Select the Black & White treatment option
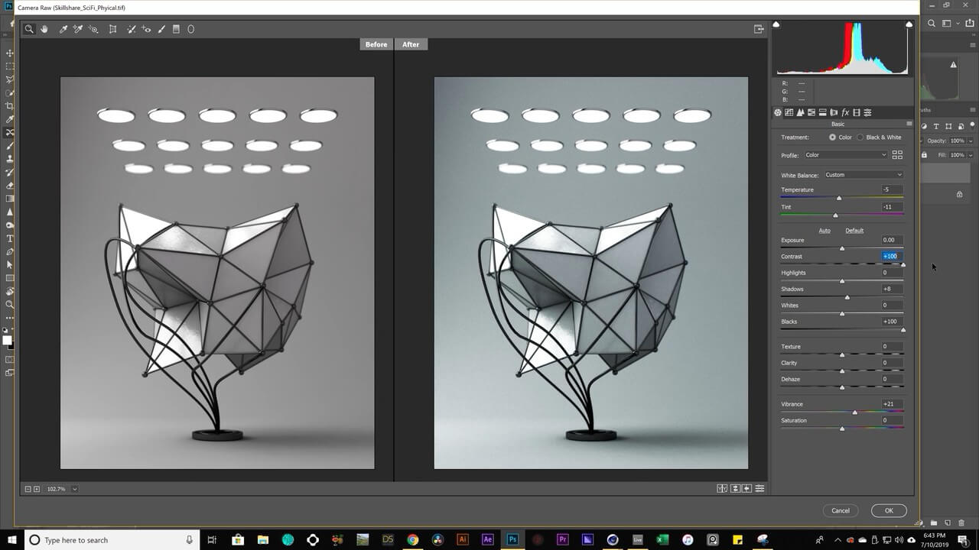979x550 pixels. tap(860, 137)
